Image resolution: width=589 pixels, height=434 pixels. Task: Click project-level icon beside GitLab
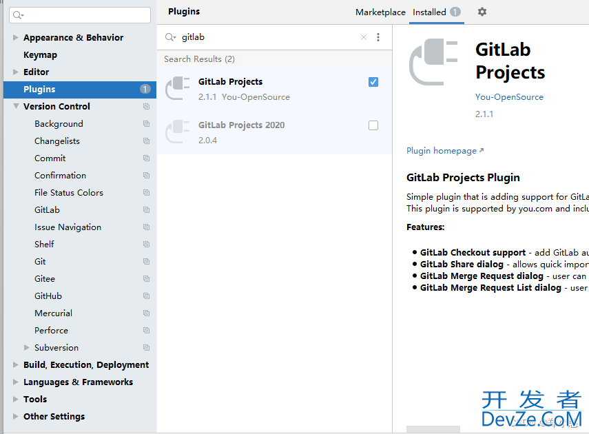click(x=147, y=210)
